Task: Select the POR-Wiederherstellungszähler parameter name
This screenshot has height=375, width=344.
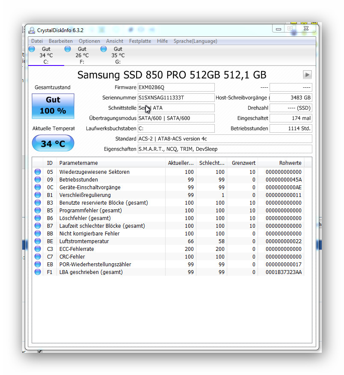Action: 95,265
